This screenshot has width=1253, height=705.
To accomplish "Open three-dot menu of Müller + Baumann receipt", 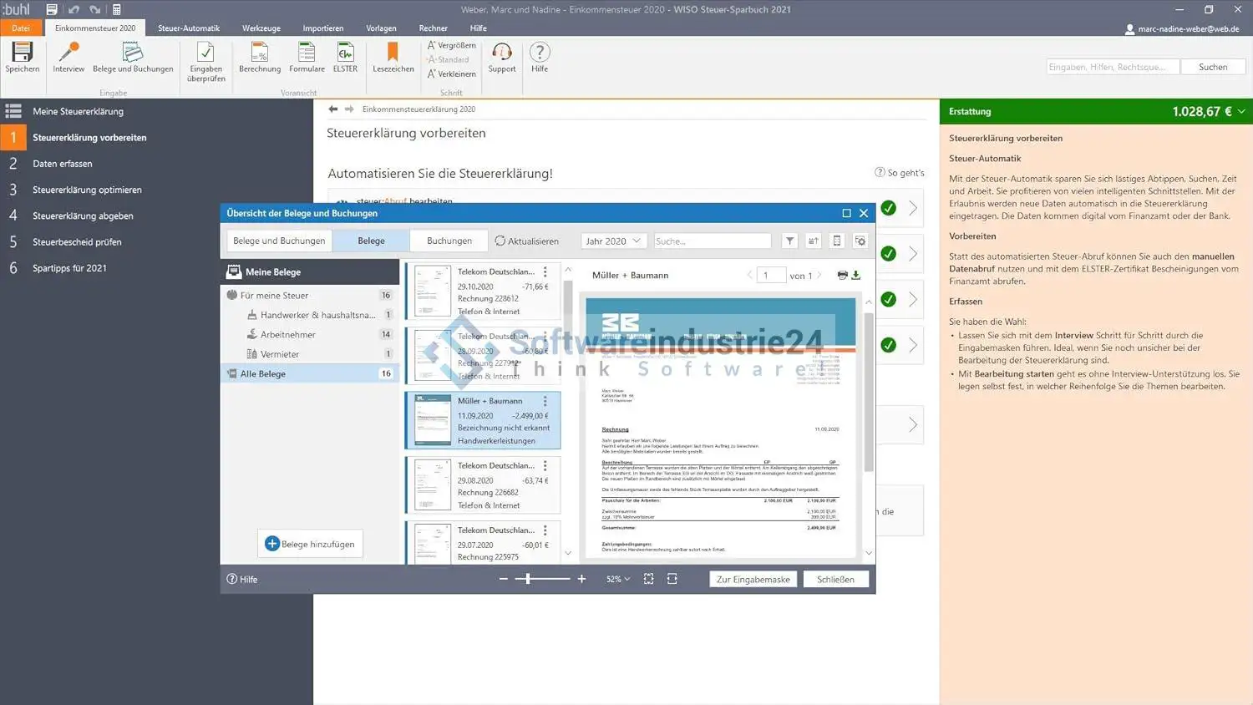I will pyautogui.click(x=545, y=402).
